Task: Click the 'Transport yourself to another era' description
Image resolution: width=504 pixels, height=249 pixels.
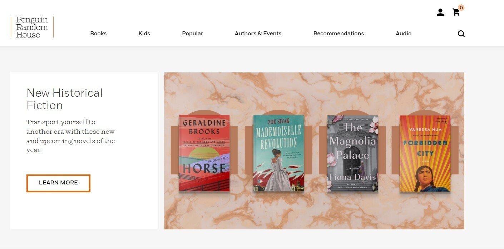Action: pyautogui.click(x=71, y=136)
